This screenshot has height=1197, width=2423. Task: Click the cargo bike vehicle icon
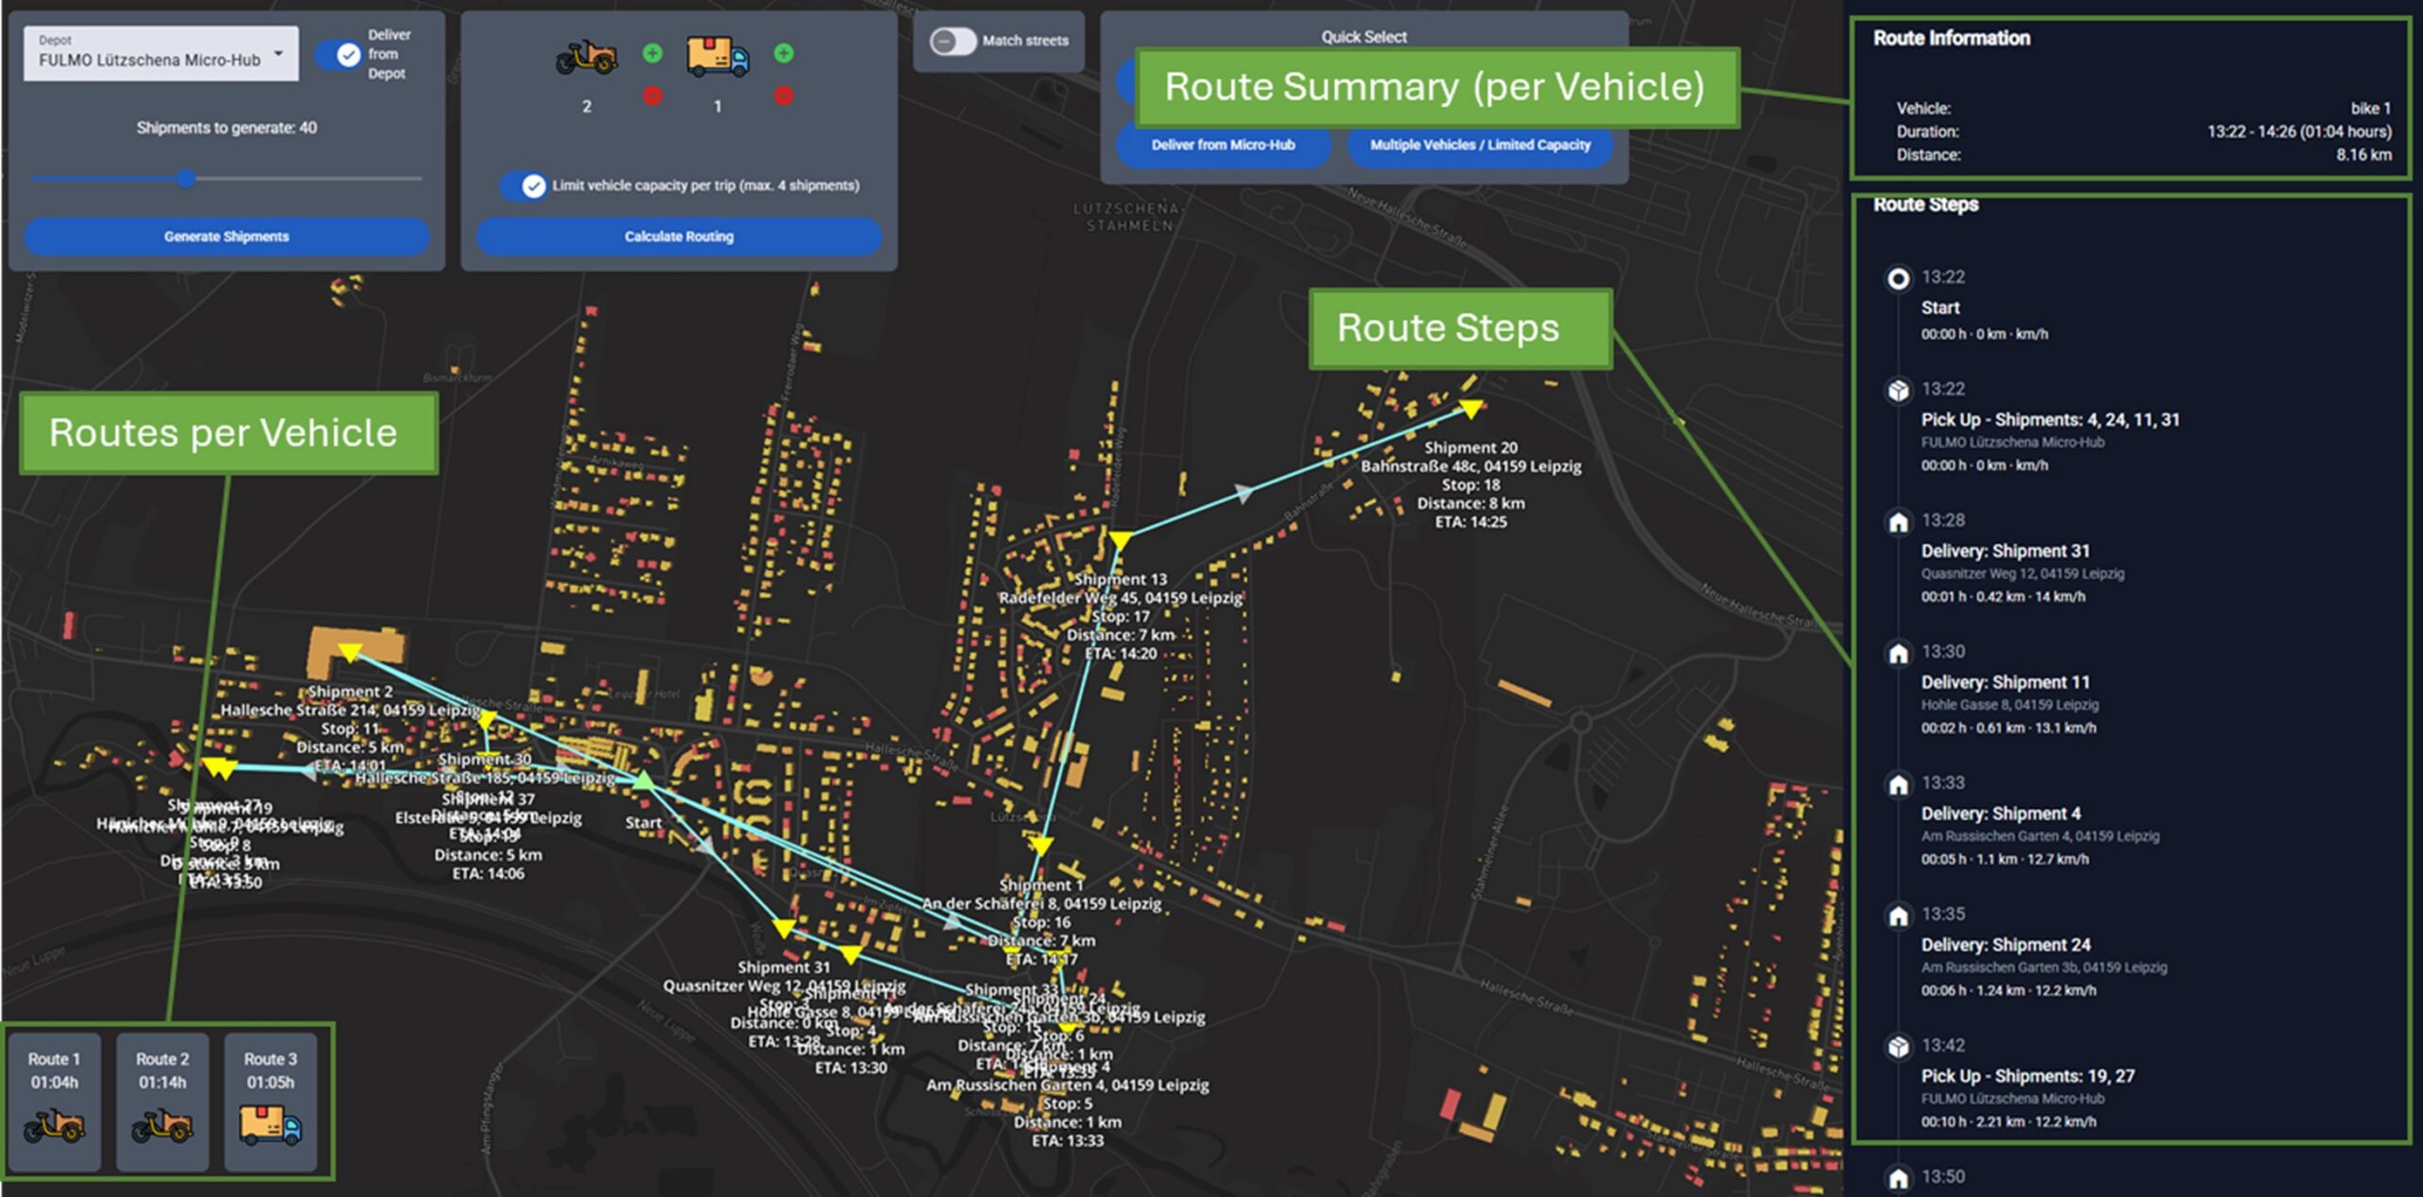point(587,57)
